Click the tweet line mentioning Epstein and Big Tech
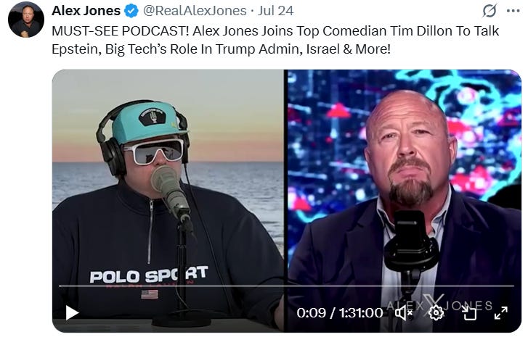Viewport: 528px width, 337px height. [x=221, y=49]
